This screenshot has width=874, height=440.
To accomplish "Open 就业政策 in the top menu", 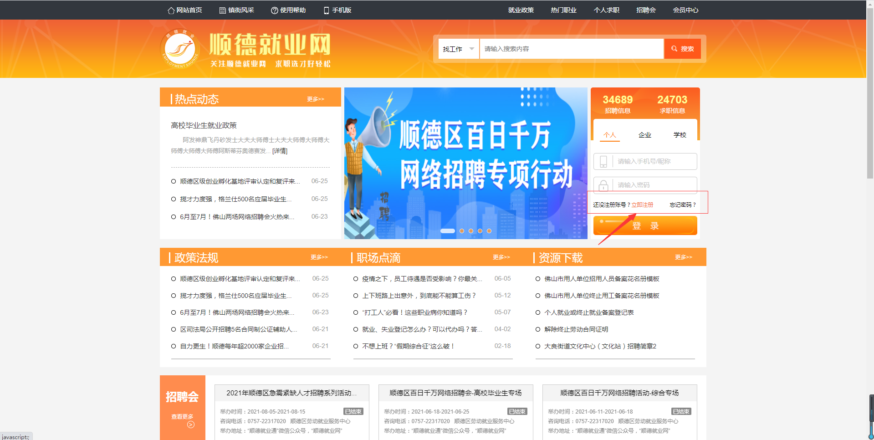I will click(521, 10).
